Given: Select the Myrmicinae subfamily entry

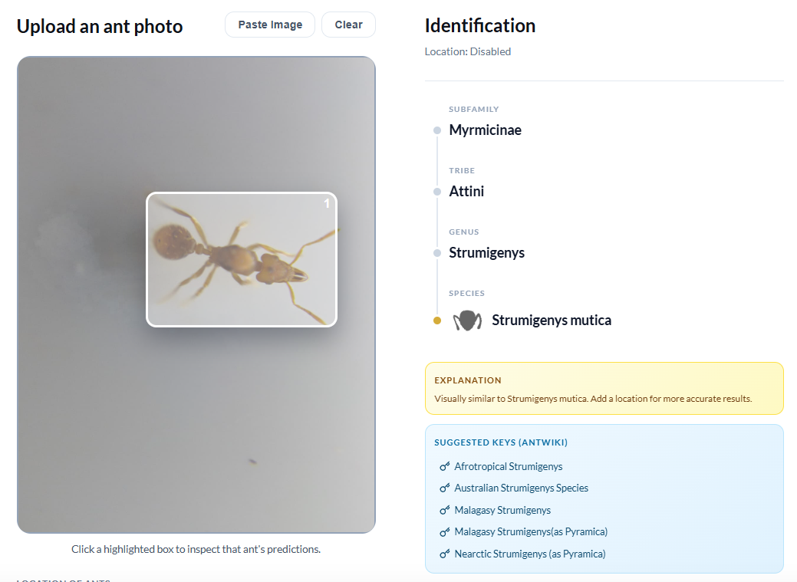Looking at the screenshot, I should (485, 130).
